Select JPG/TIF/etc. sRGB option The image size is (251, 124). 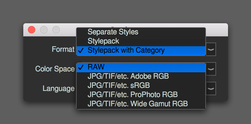click(x=141, y=85)
